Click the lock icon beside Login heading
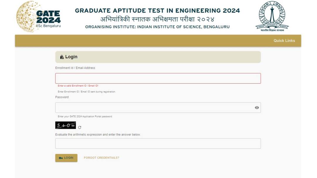Screen dimensions: 317x178 pyautogui.click(x=61, y=57)
